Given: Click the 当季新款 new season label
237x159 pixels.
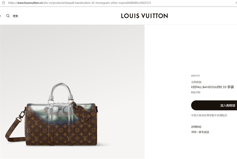Looking at the screenshot, I should 196,82.
